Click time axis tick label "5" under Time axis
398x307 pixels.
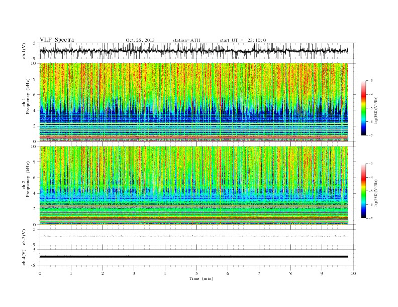tap(196, 273)
